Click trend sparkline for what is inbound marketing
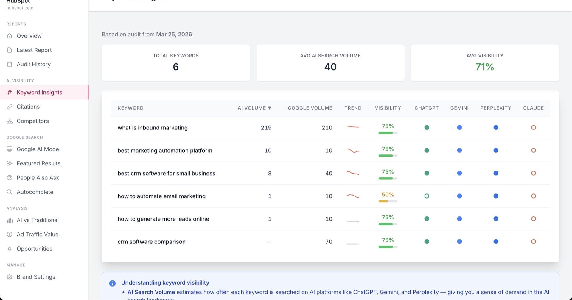Viewport: 572px width, 300px height. point(353,127)
